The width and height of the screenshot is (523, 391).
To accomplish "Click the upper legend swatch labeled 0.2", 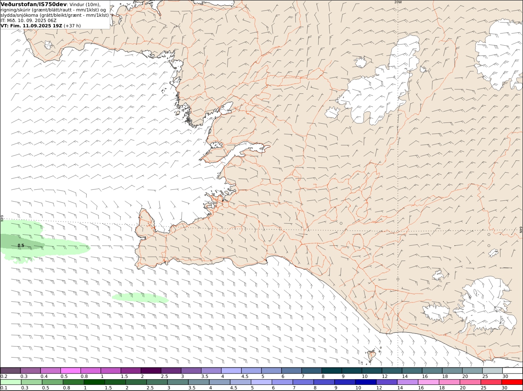I will (10, 371).
